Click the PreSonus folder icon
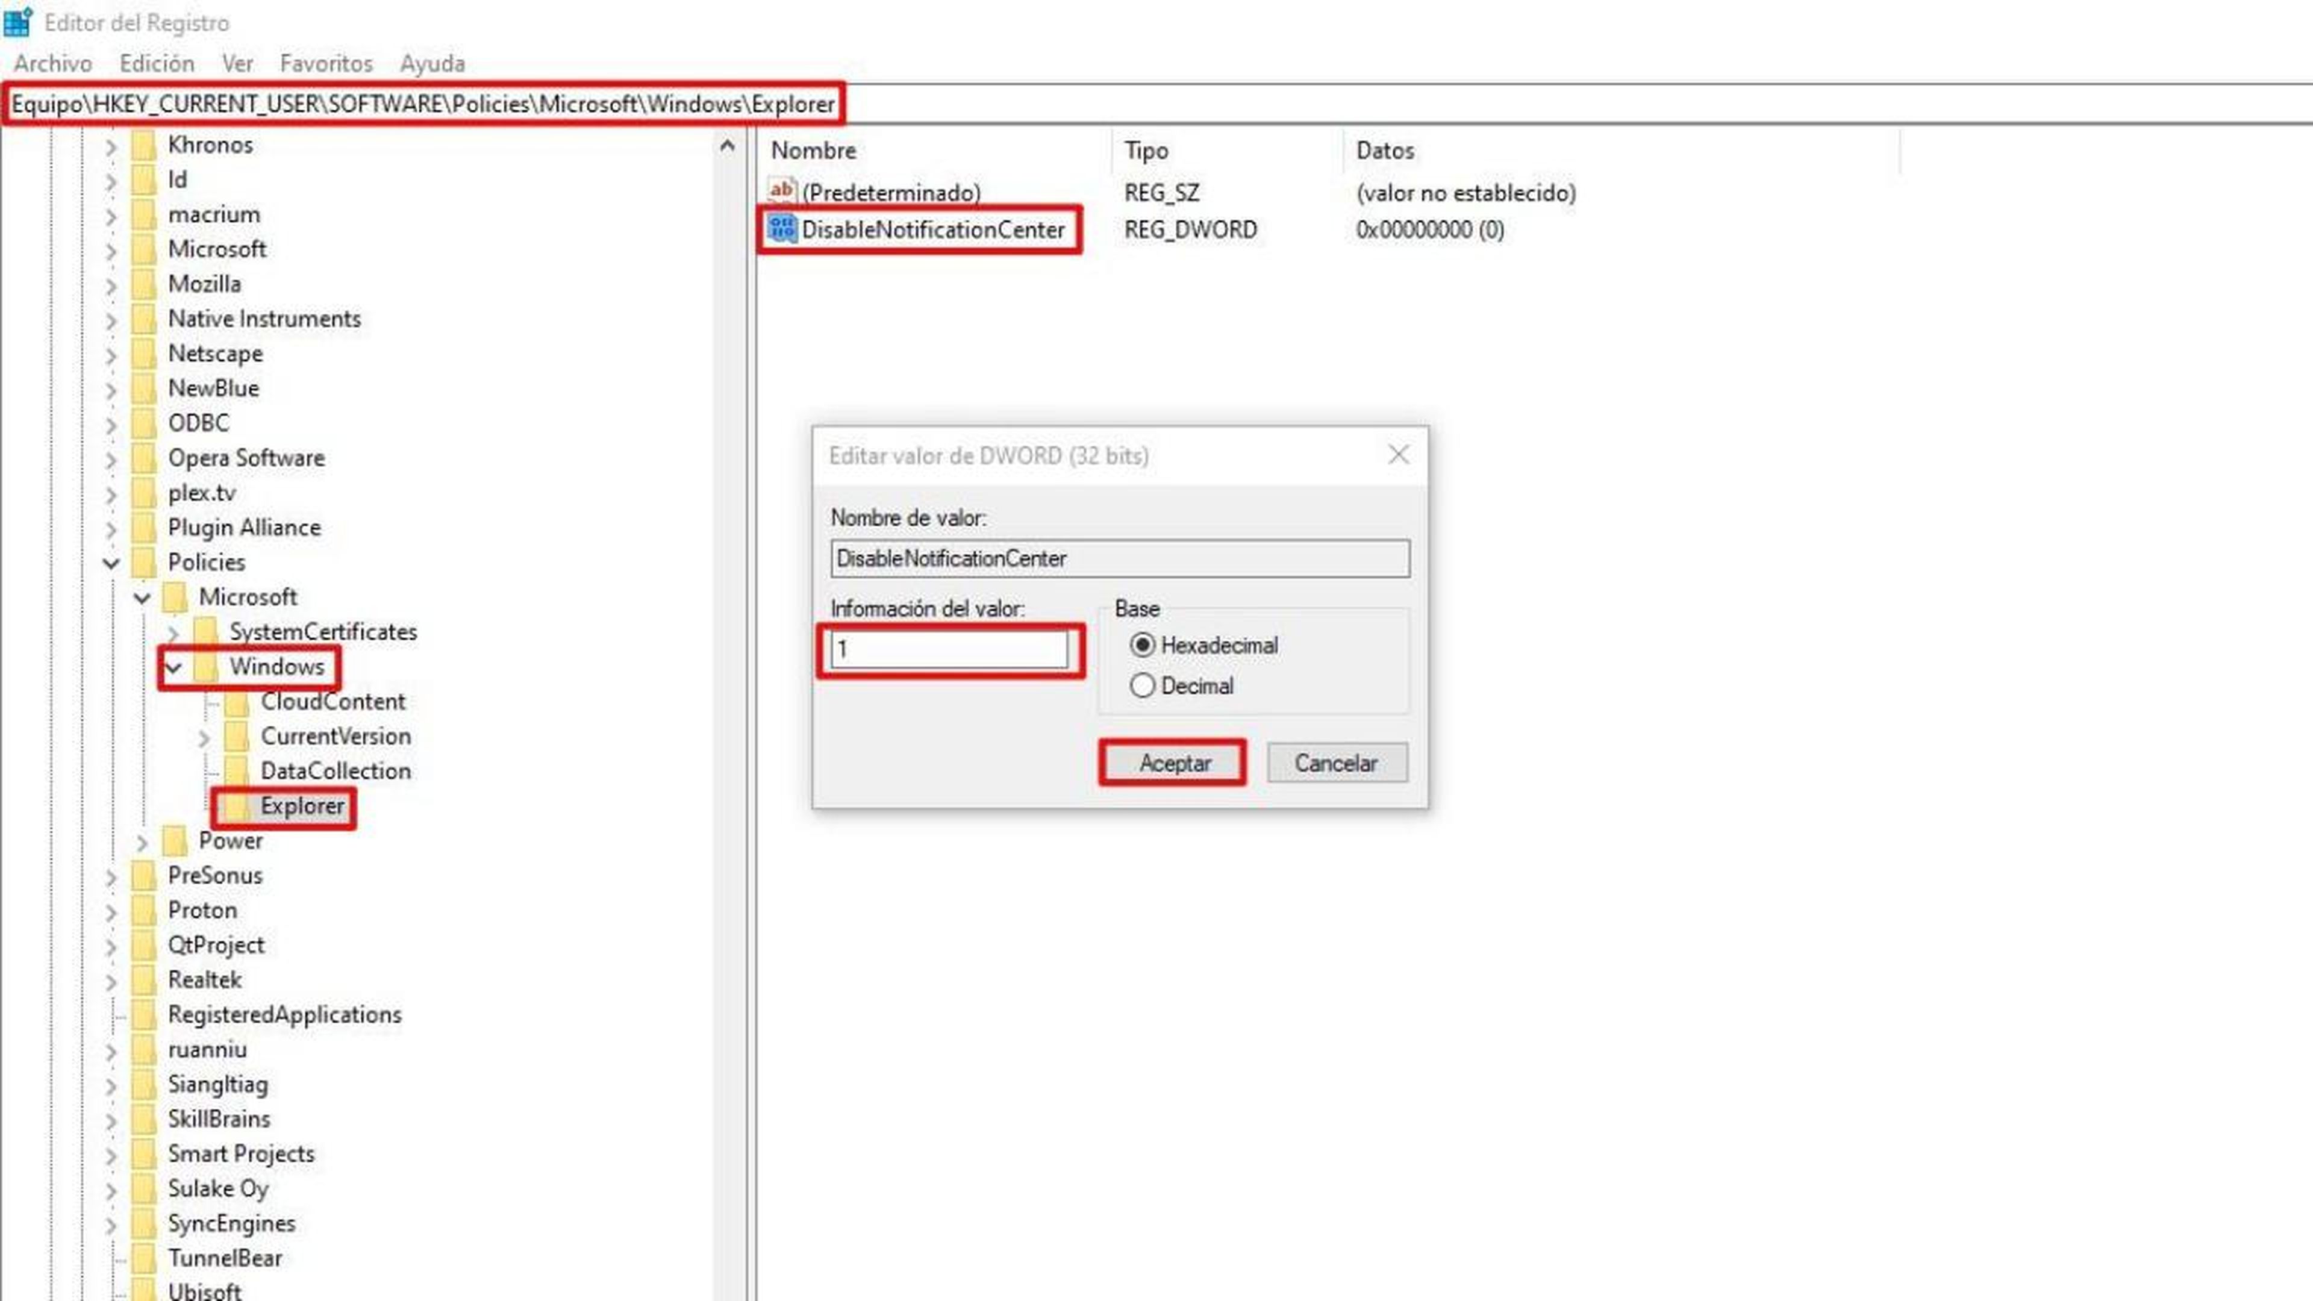Image resolution: width=2313 pixels, height=1301 pixels. point(144,875)
